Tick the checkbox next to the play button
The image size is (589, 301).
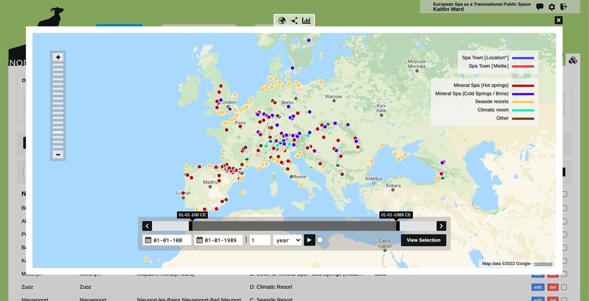[x=320, y=240]
